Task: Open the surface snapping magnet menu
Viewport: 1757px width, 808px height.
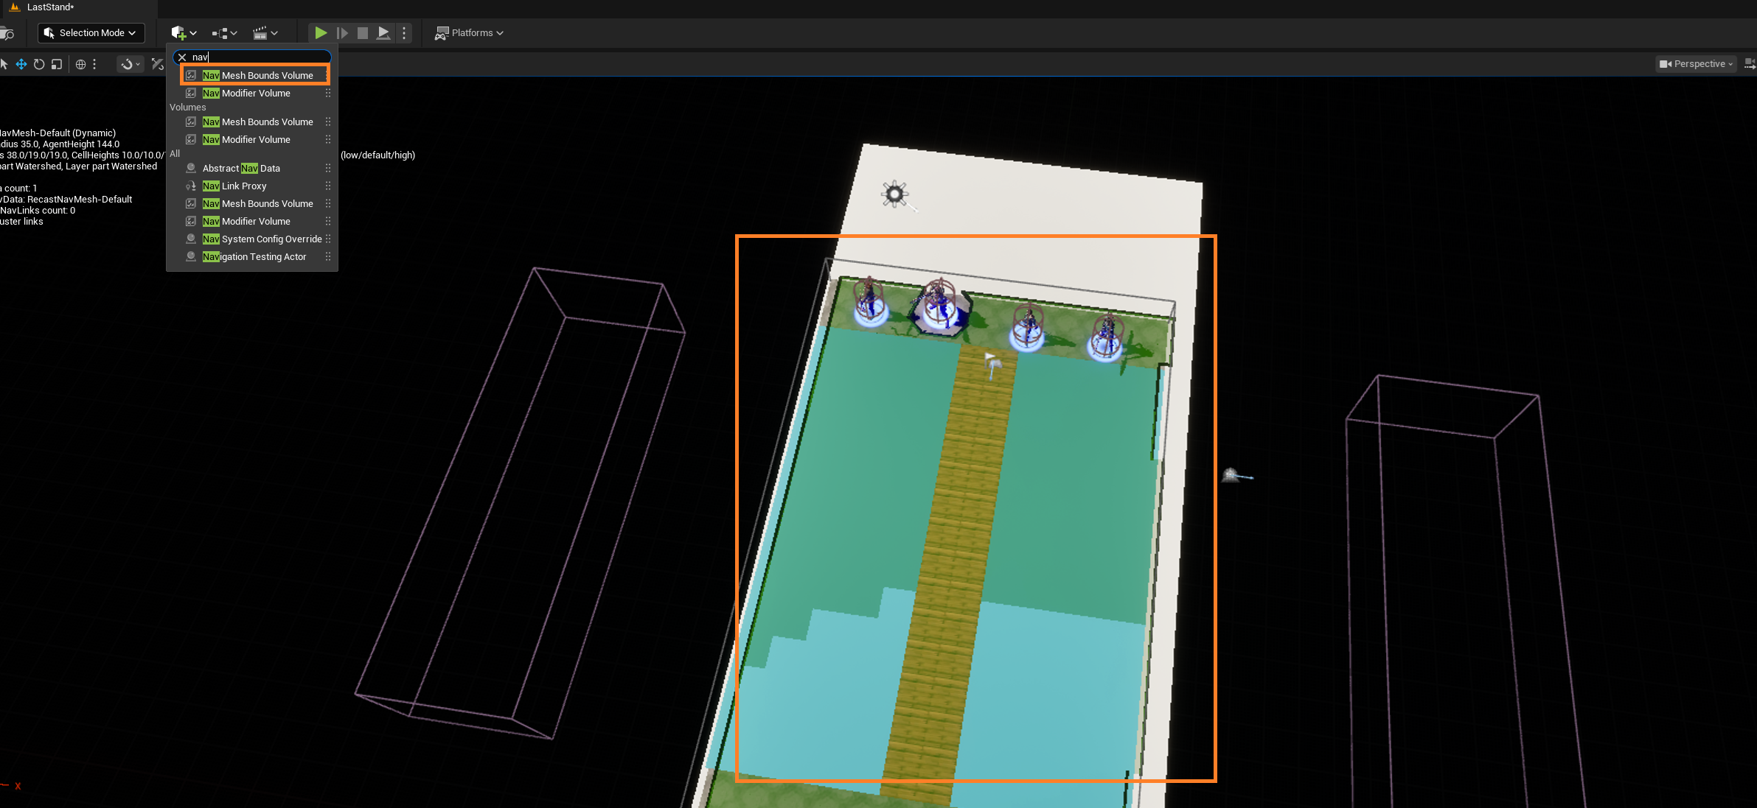Action: point(130,64)
